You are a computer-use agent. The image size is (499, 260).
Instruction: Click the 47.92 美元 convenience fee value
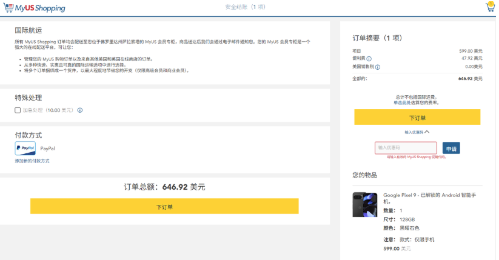pos(472,58)
